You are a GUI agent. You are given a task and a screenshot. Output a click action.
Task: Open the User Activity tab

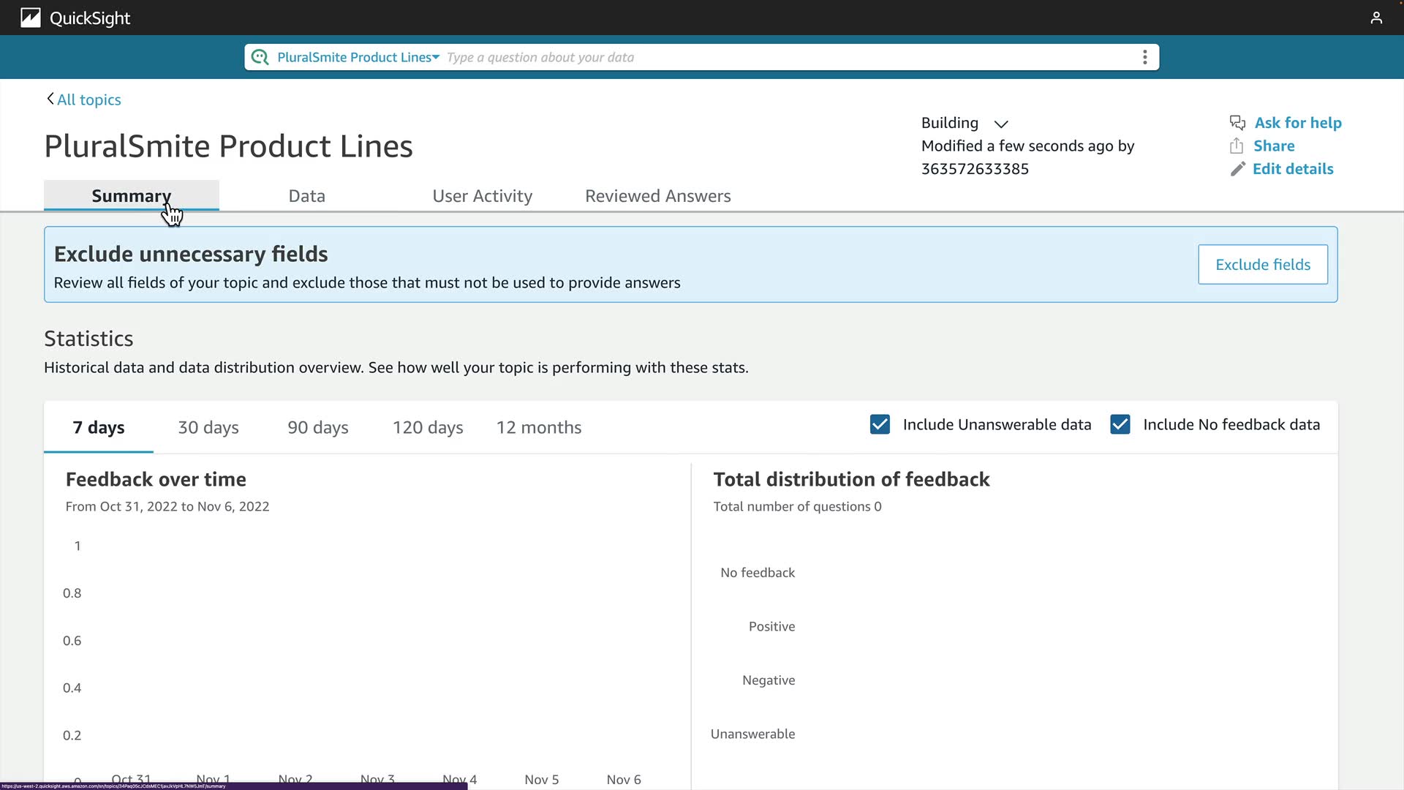(x=482, y=196)
